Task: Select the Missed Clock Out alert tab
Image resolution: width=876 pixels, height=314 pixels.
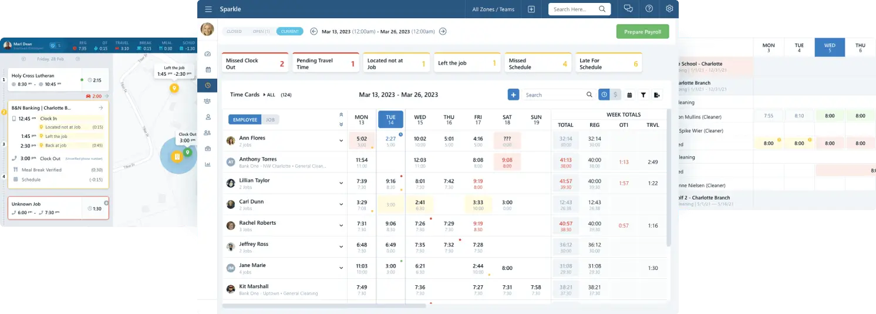Action: [x=255, y=63]
